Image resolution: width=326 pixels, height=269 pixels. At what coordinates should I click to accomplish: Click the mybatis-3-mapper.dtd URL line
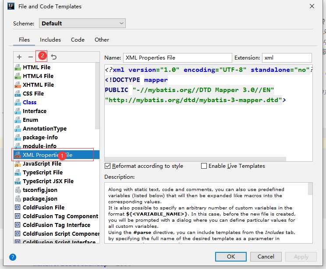coord(195,100)
